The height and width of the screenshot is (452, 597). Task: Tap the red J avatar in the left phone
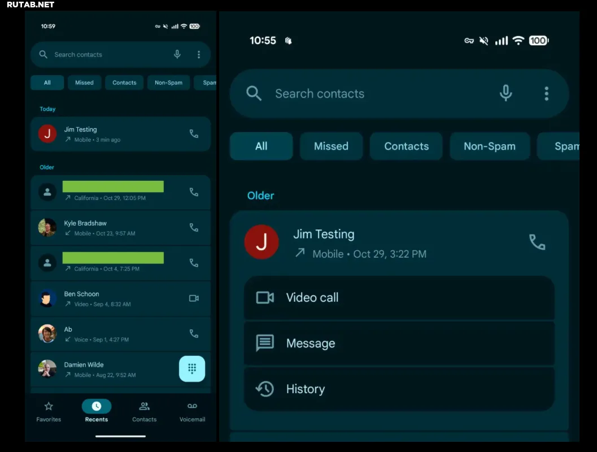47,134
